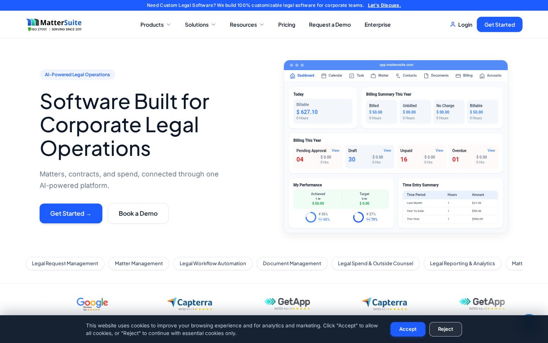Expand the Products dropdown menu
This screenshot has width=548, height=343.
155,25
